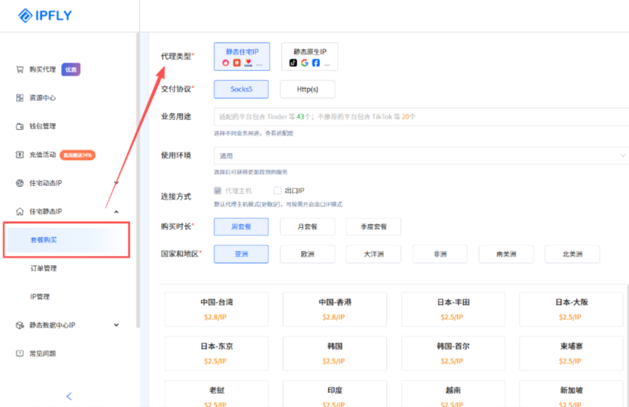Select the 日本-东京 location card
The image size is (629, 407).
(x=217, y=353)
